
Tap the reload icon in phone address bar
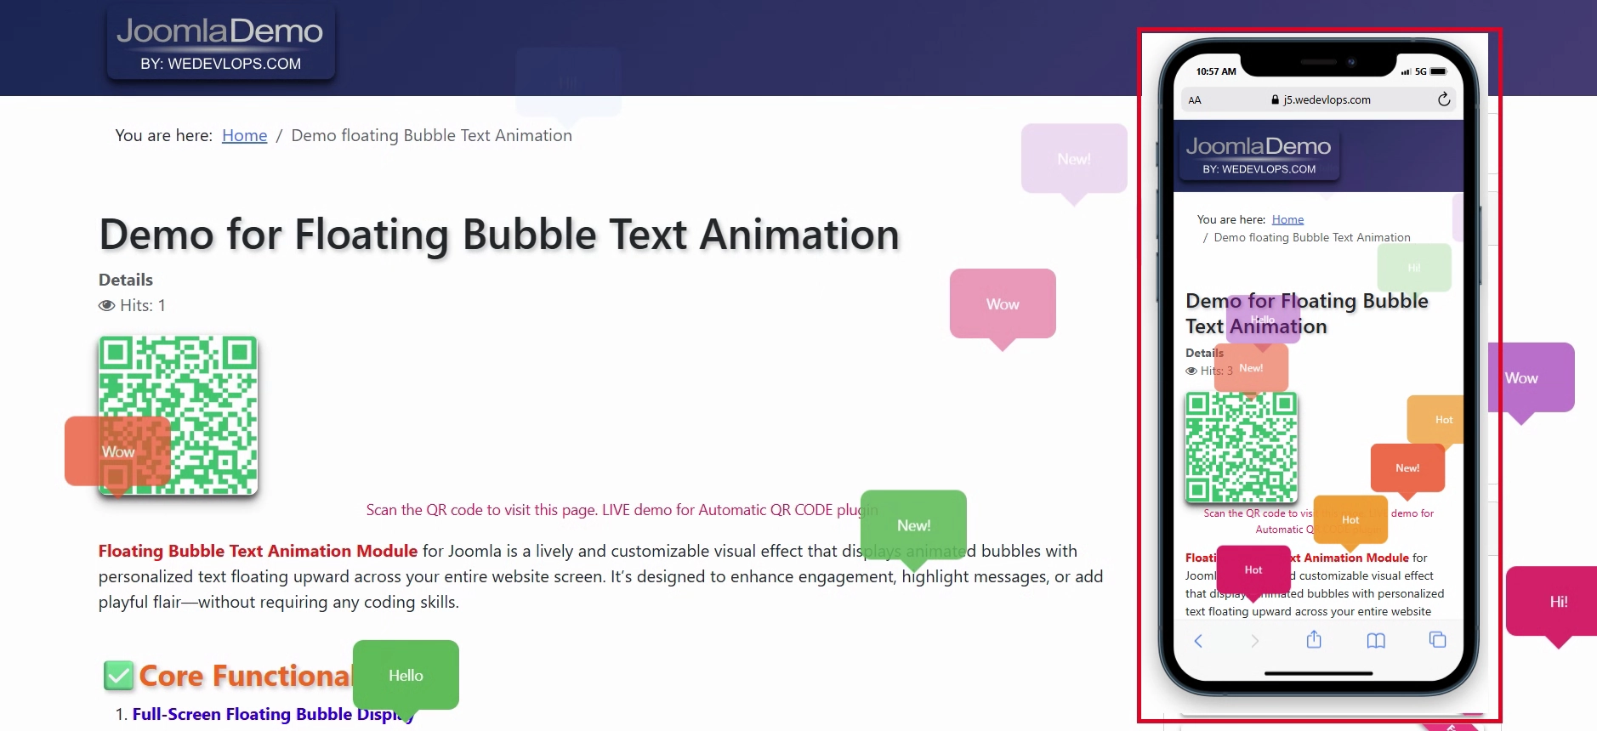coord(1444,99)
